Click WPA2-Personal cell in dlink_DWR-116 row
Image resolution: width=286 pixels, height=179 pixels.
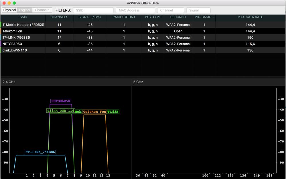[178, 50]
